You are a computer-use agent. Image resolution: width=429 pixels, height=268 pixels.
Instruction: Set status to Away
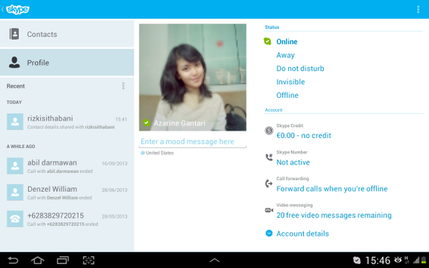pyautogui.click(x=285, y=55)
